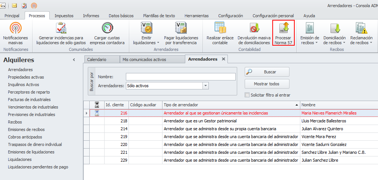This screenshot has height=180, width=378.
Task: Click Id. cliente column header
Action: 117,105
